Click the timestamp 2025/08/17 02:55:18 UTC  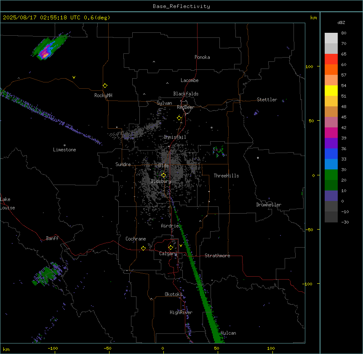point(42,18)
